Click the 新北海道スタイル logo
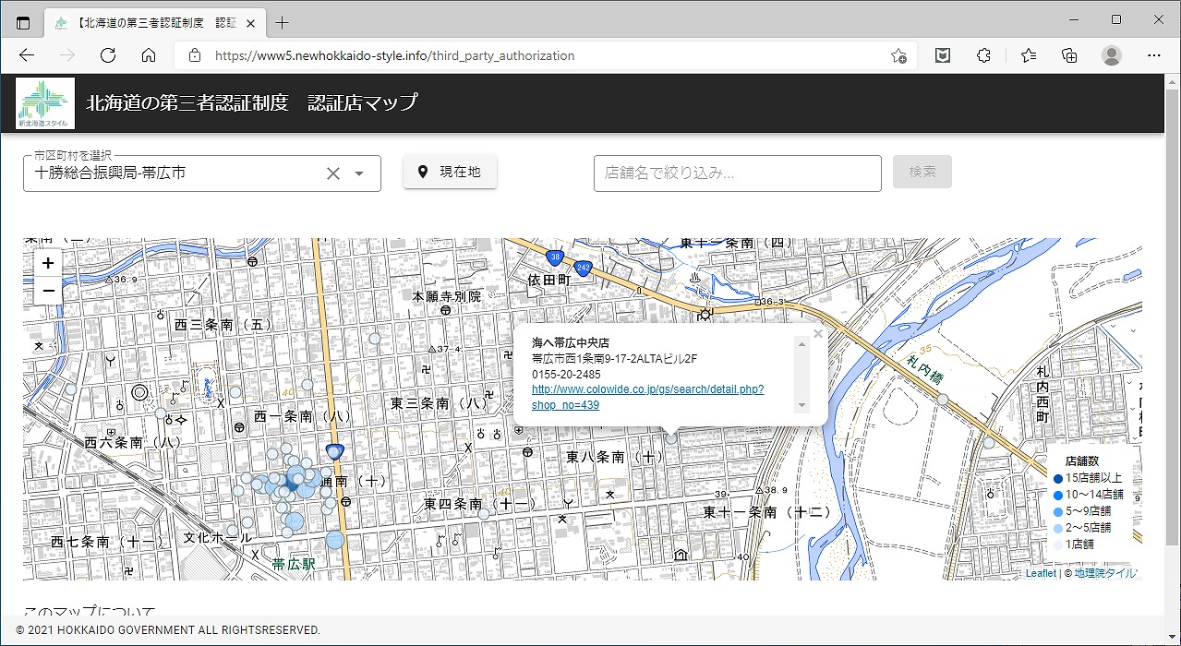 (x=45, y=102)
